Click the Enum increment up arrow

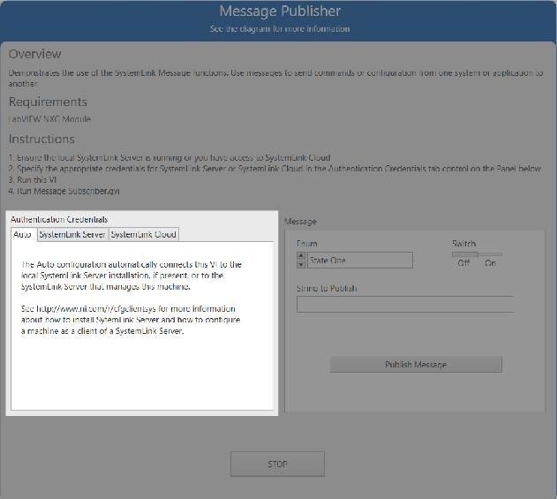[x=301, y=256]
